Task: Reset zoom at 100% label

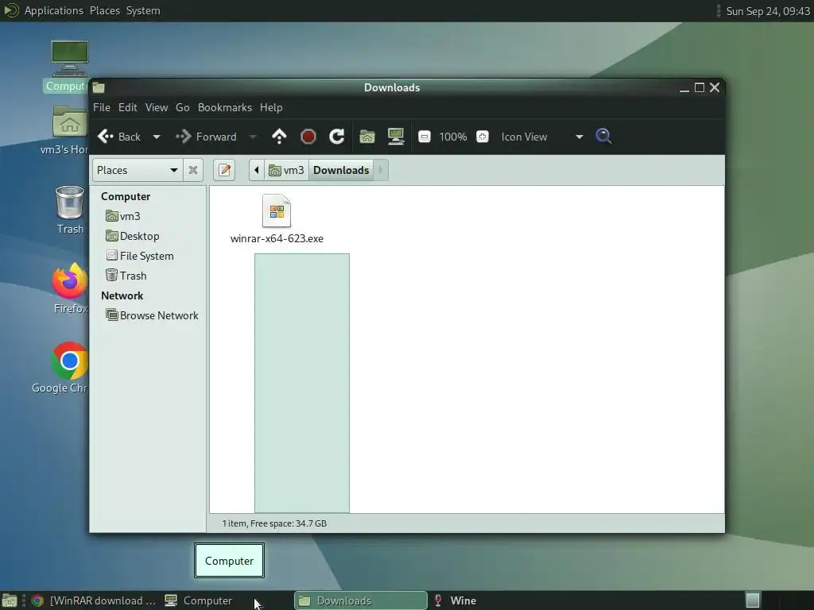Action: pos(452,137)
